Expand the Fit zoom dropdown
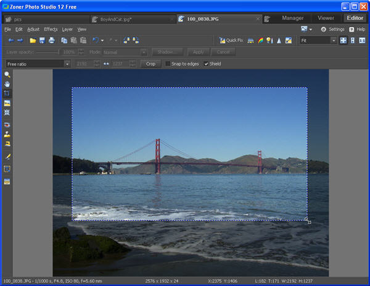 coord(334,40)
